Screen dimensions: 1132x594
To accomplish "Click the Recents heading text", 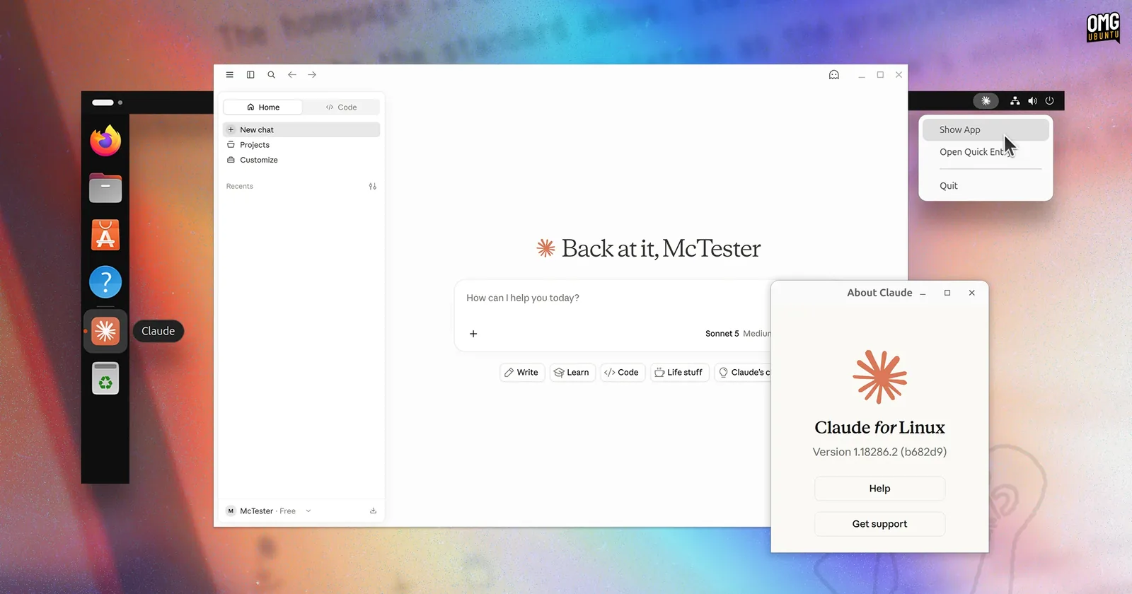I will [x=239, y=187].
